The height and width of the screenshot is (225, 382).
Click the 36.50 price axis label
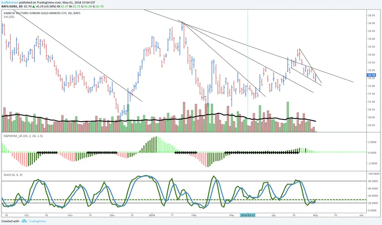[371, 15]
